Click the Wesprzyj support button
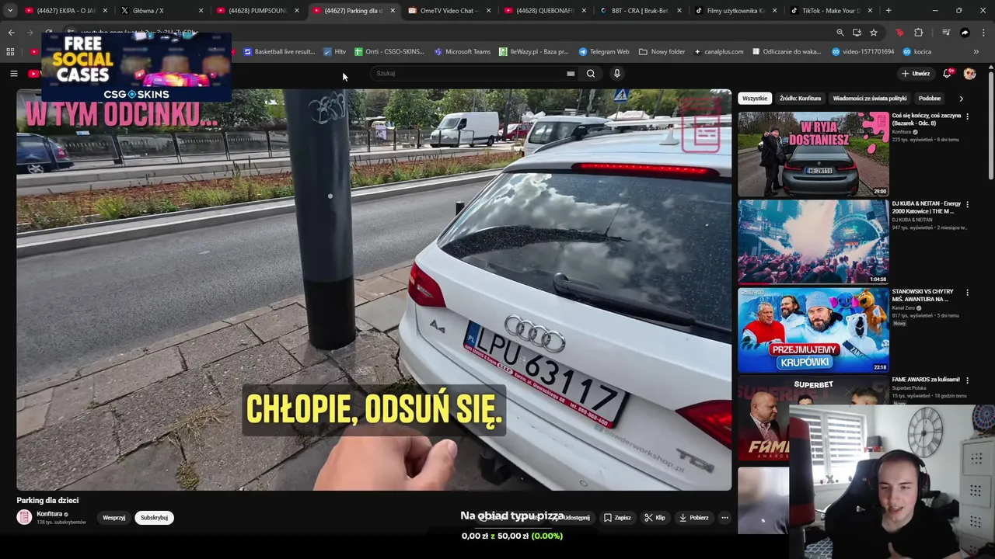The width and height of the screenshot is (995, 559). pyautogui.click(x=113, y=518)
